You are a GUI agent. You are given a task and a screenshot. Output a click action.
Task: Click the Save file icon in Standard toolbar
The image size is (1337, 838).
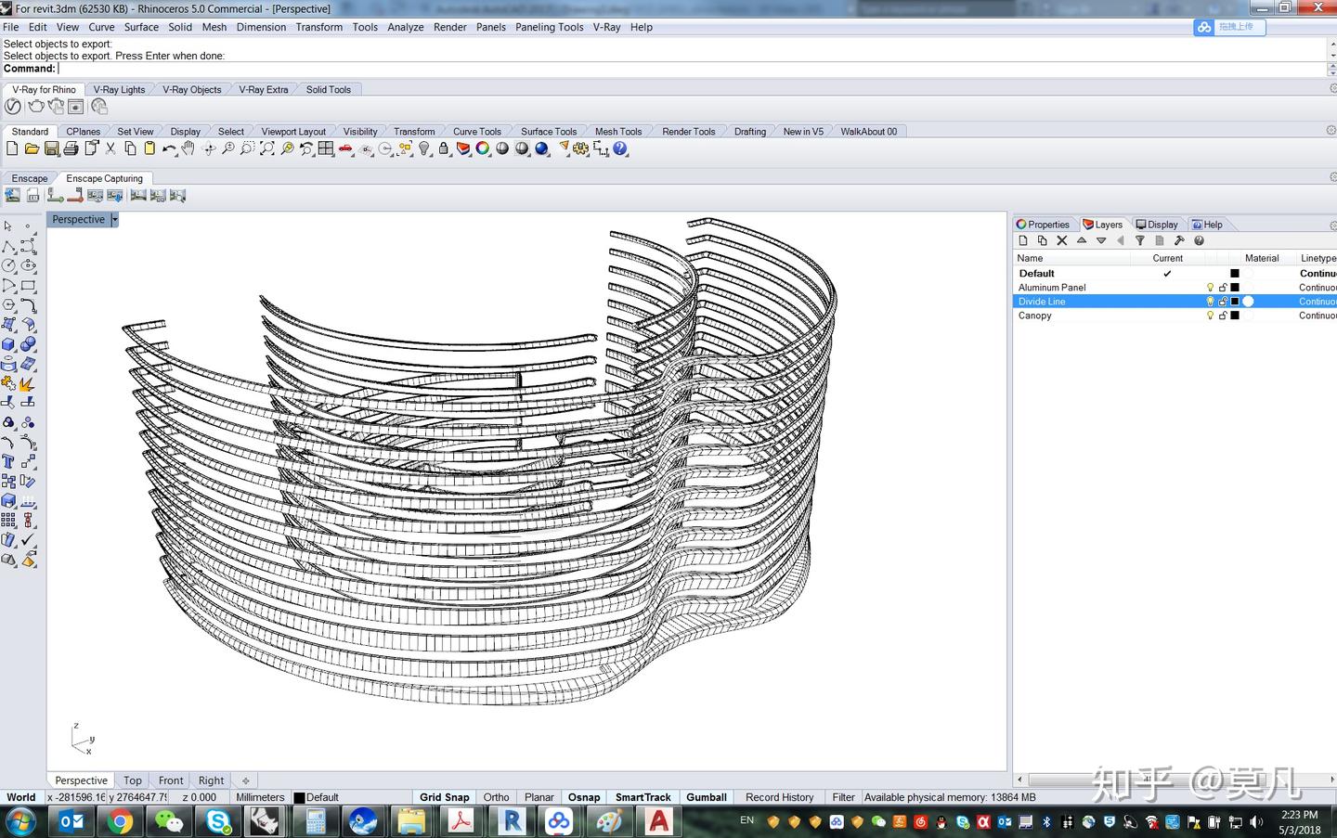pos(52,148)
